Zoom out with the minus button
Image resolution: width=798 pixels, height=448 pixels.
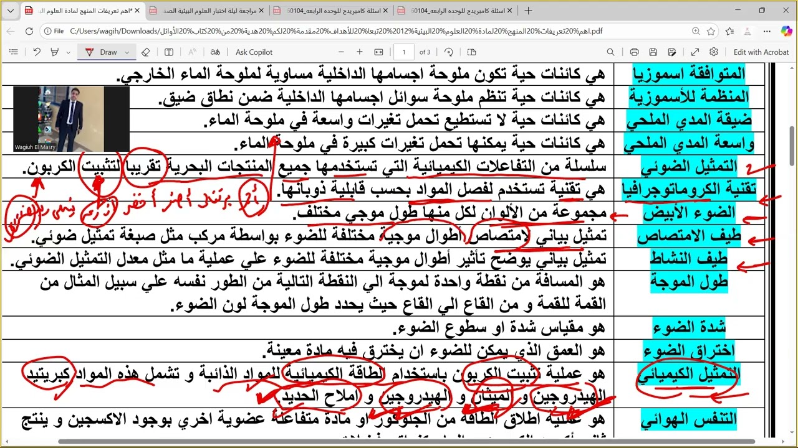coord(340,52)
